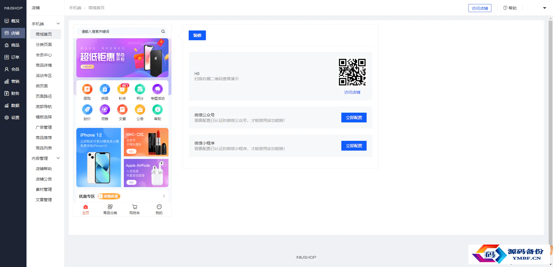Open the 帮助 help link in top bar

point(510,8)
